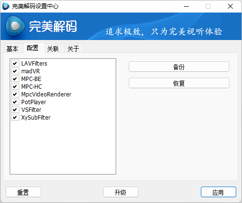Viewport: 242px width, 203px height.
Task: Select the madVR list entry text
Action: point(30,71)
